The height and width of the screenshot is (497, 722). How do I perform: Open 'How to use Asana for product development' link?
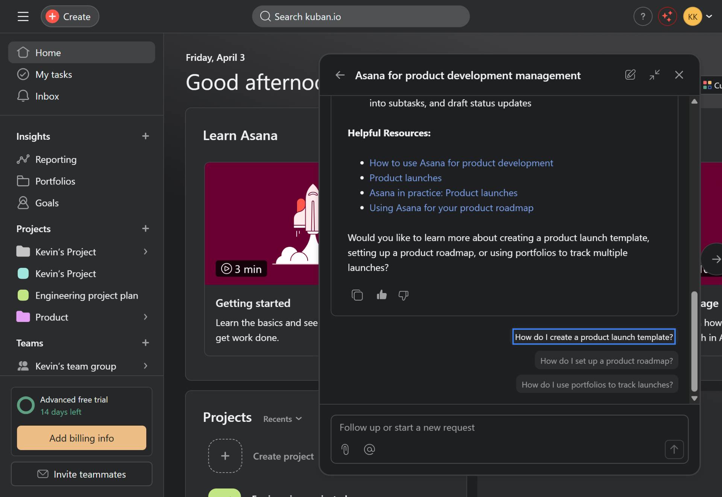point(461,163)
